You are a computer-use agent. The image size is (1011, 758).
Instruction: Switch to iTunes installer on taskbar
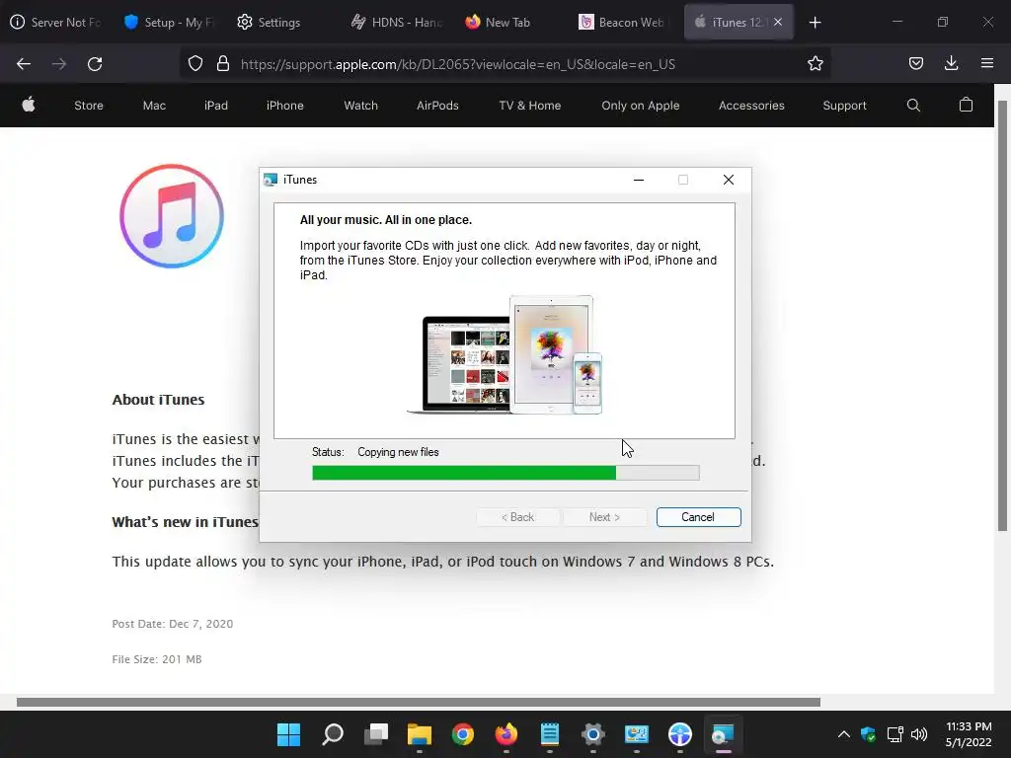pos(724,734)
